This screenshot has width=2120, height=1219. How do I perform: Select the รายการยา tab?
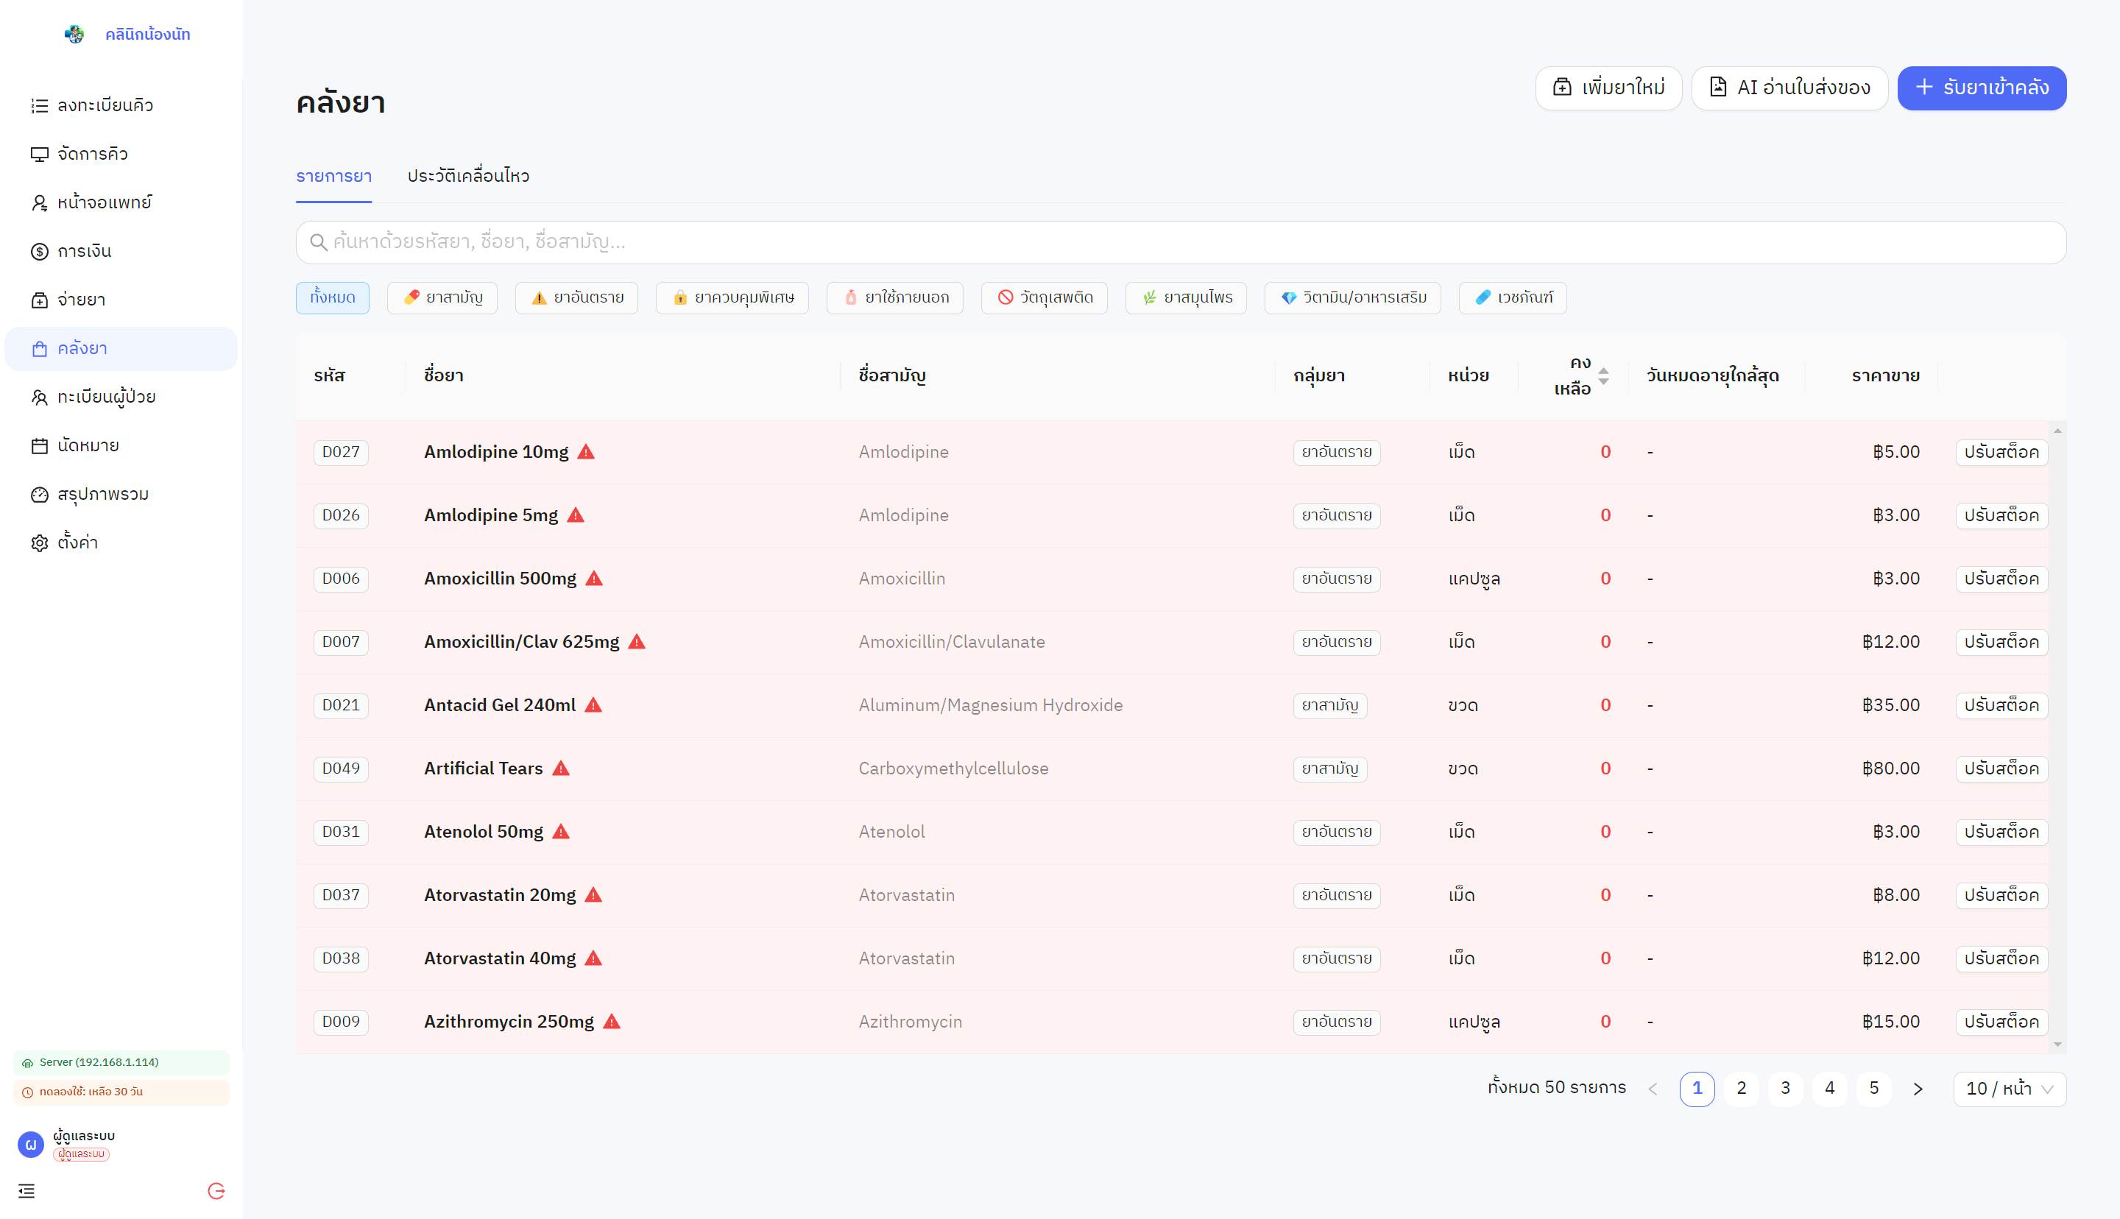333,176
